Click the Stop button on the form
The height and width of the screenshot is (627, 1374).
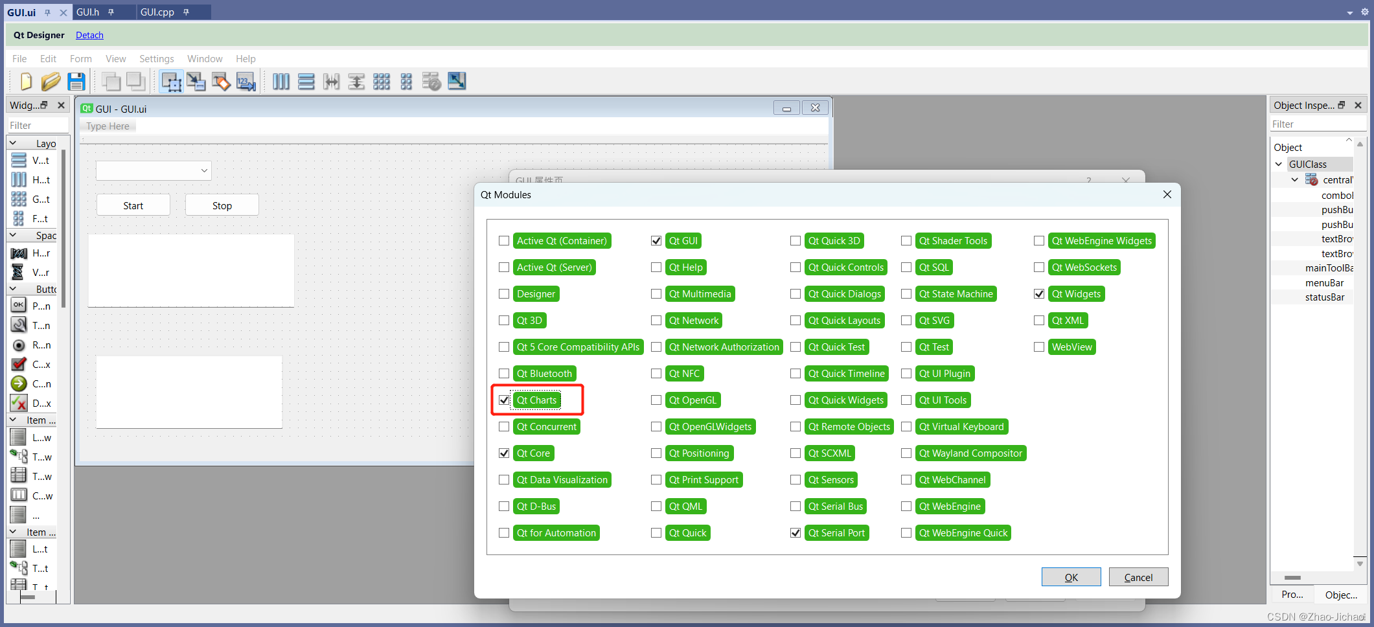(x=222, y=205)
